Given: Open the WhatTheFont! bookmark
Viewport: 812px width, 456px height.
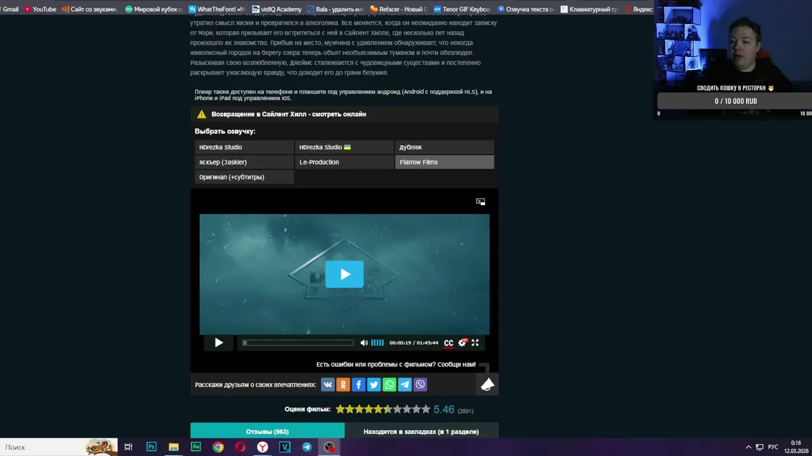Looking at the screenshot, I should (x=217, y=9).
